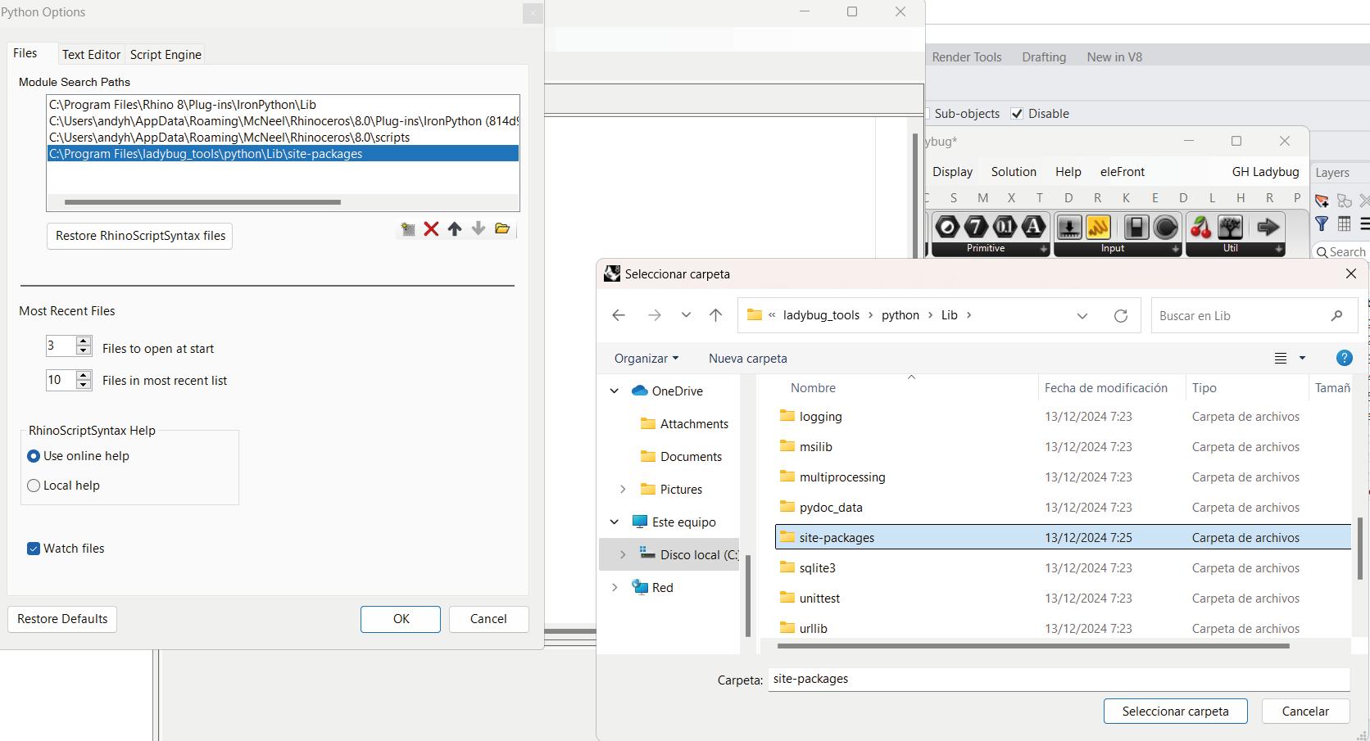This screenshot has width=1370, height=741.
Task: Open the Solution menu in Grasshopper
Action: (1014, 172)
